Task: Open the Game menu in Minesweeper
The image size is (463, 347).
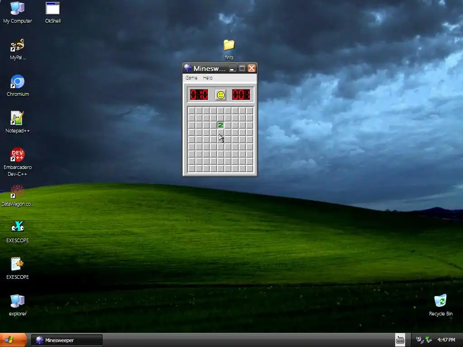Action: tap(191, 78)
